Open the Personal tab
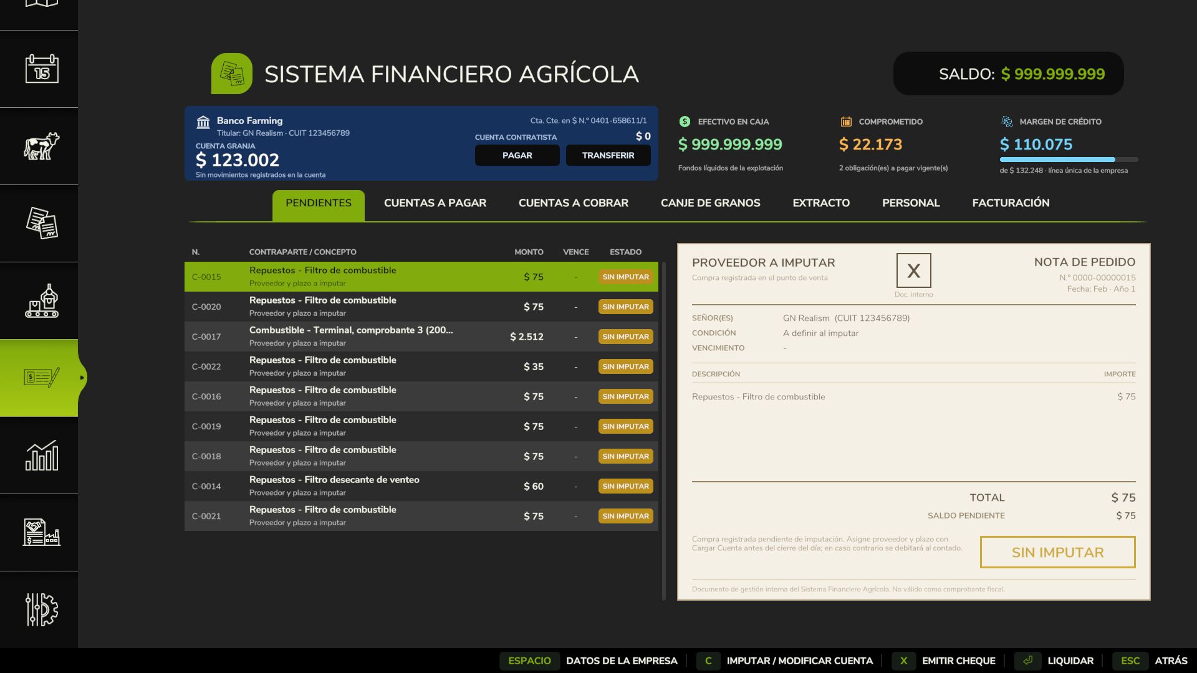Viewport: 1197px width, 673px height. coord(911,203)
